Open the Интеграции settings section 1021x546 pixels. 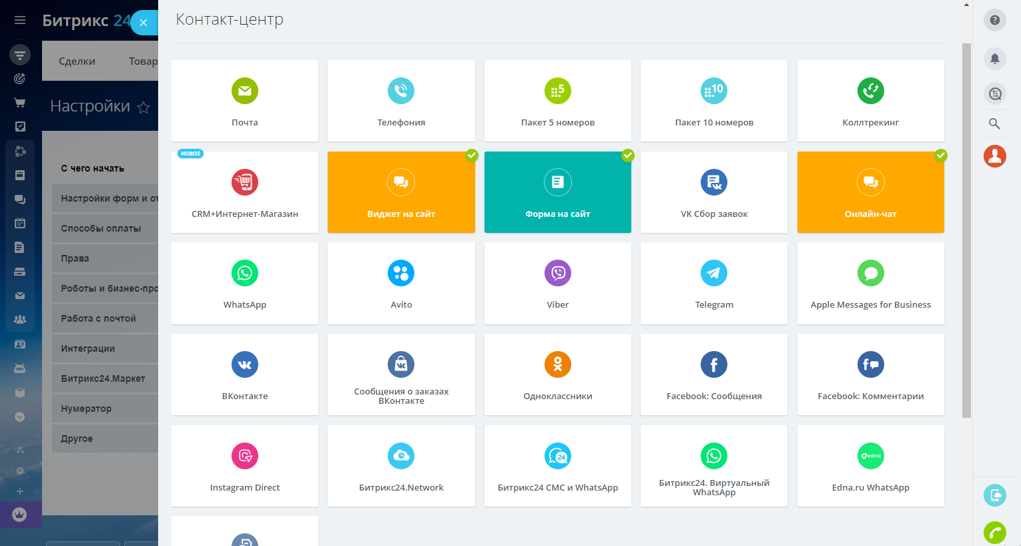click(x=105, y=348)
